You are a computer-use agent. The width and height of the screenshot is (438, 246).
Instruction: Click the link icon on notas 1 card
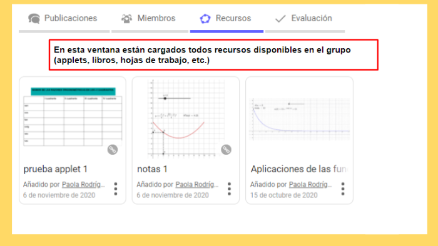point(226,150)
